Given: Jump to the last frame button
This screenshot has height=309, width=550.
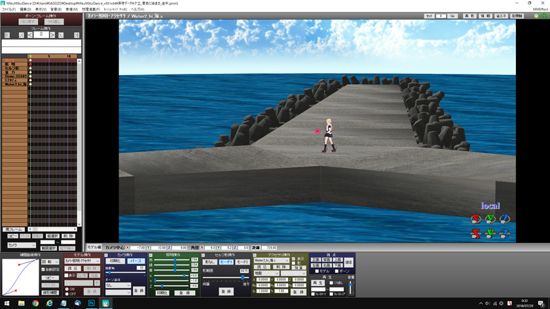Looking at the screenshot, I should click(x=77, y=35).
